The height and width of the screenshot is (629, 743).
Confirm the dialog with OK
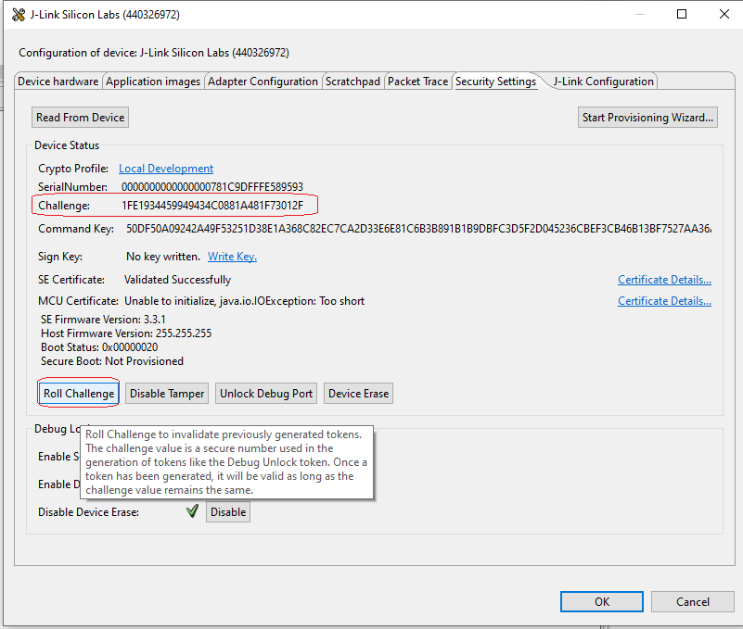click(602, 601)
